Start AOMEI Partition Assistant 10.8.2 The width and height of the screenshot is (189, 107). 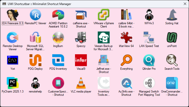58,15
